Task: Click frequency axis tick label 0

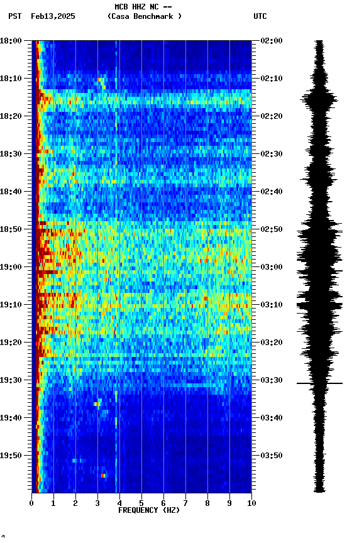Action: point(31,503)
